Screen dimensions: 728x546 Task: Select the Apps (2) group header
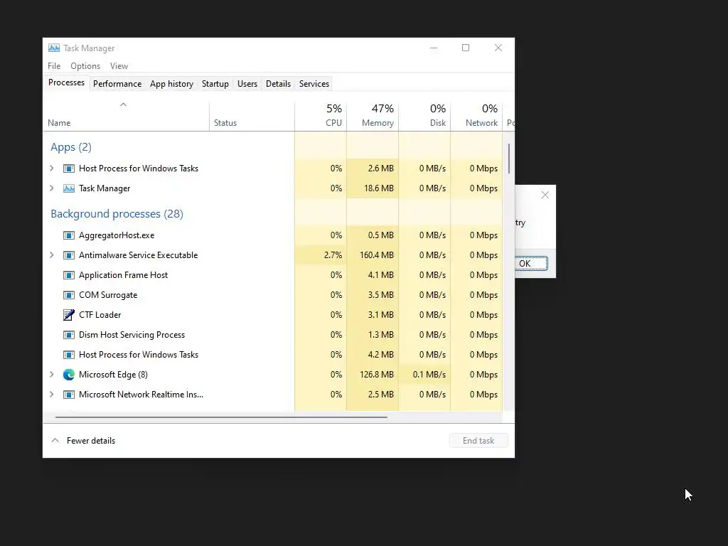click(71, 147)
